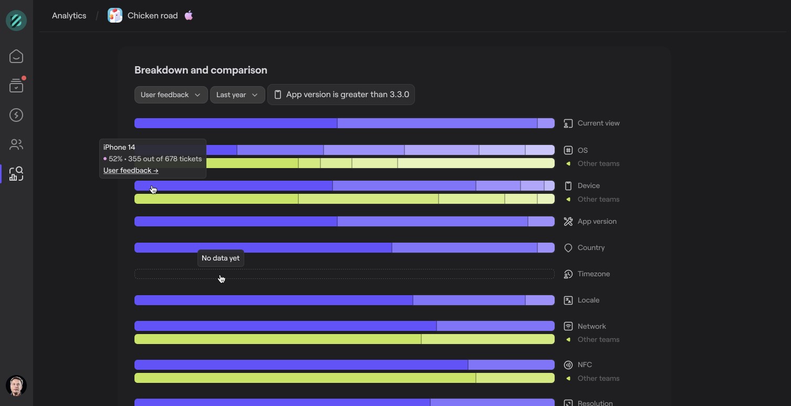Image resolution: width=791 pixels, height=406 pixels.
Task: Open the Tickets icon showing a notification dot
Action: pos(16,86)
